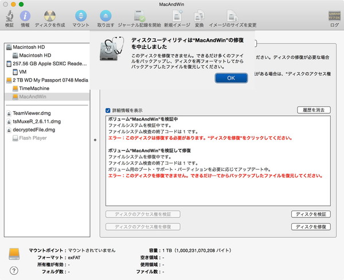Select 257.56 GB Apple SDXC Reader entry
The image size is (344, 280).
(47, 64)
